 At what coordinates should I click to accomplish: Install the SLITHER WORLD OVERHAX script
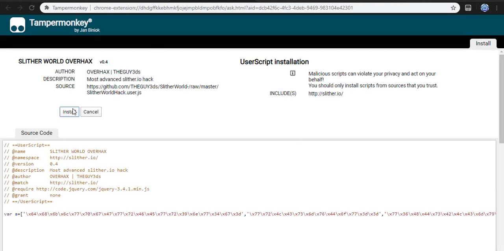coord(69,112)
